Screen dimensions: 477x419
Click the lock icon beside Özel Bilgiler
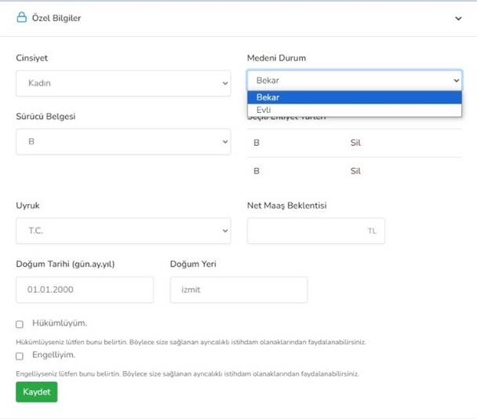(22, 17)
